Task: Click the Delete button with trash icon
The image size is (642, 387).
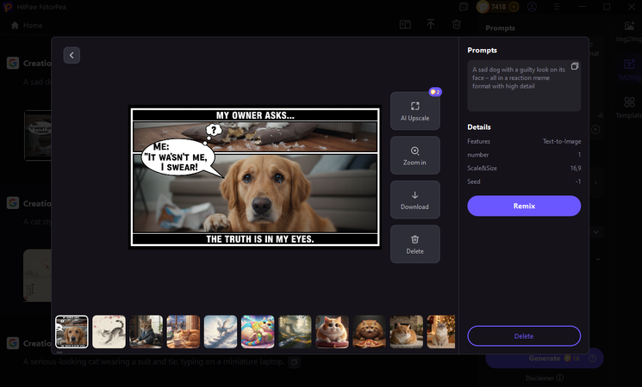Action: click(414, 244)
